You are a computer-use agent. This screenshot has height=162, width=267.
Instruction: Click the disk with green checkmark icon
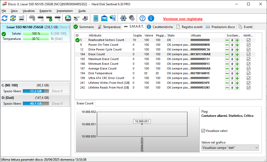click(49, 18)
